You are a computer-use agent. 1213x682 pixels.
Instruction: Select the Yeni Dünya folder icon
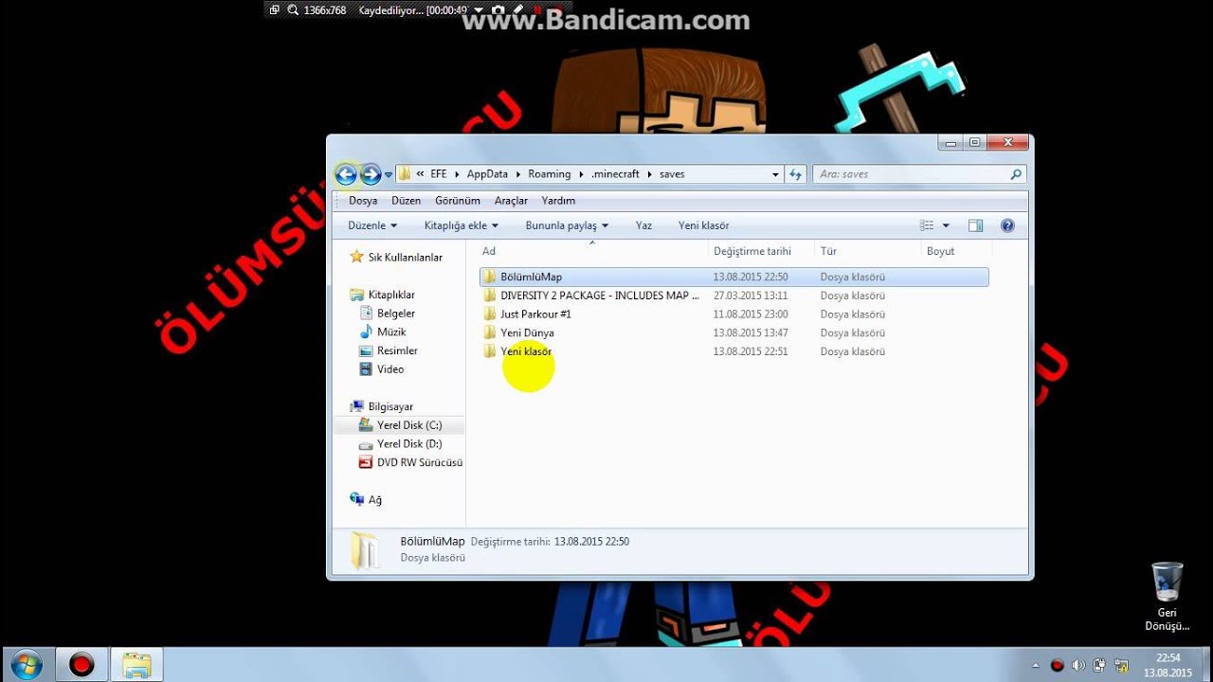[x=489, y=332]
